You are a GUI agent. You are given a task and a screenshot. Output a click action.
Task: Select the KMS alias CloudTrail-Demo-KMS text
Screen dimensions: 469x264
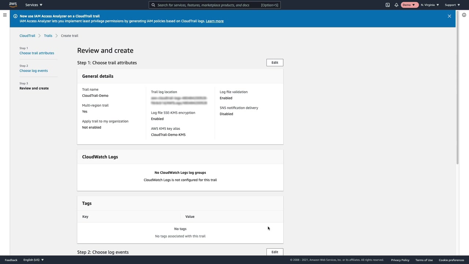tap(168, 135)
